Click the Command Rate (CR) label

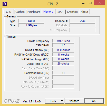tap(37, 73)
